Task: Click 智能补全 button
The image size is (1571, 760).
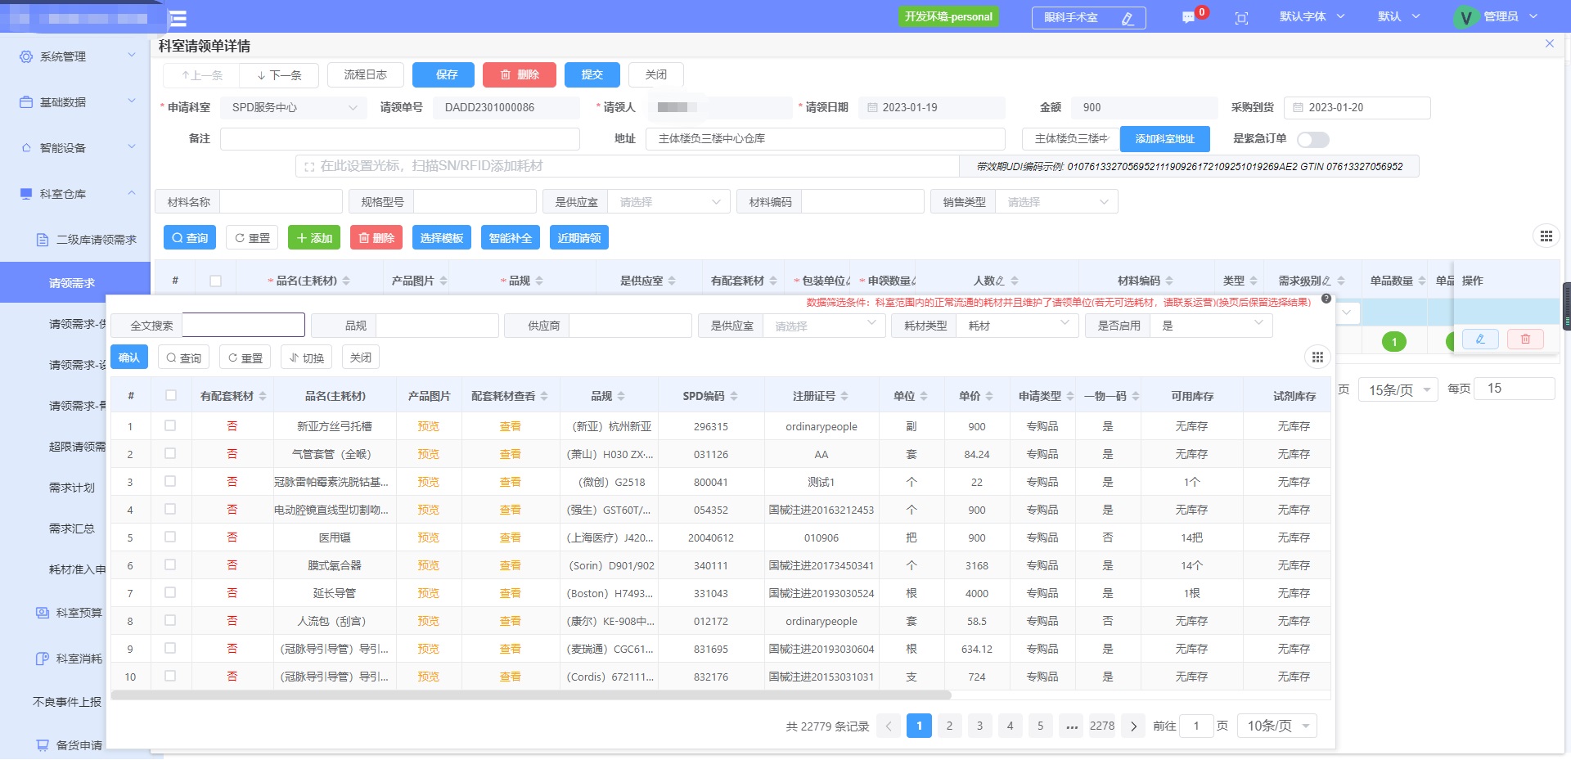Action: point(511,238)
